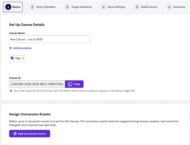This screenshot has height=145, width=190.
Task: Click the step 3 number circle
Action: pyautogui.click(x=67, y=7)
